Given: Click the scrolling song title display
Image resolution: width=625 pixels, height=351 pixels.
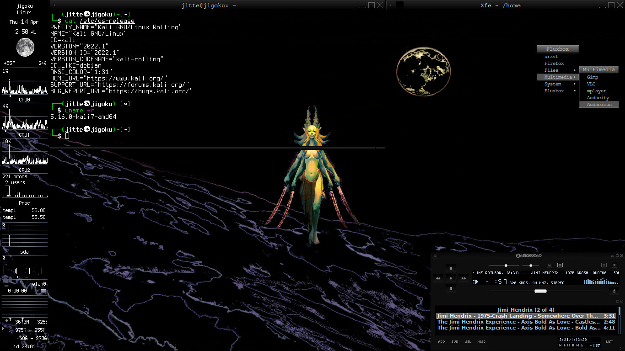Looking at the screenshot, I should [546, 273].
